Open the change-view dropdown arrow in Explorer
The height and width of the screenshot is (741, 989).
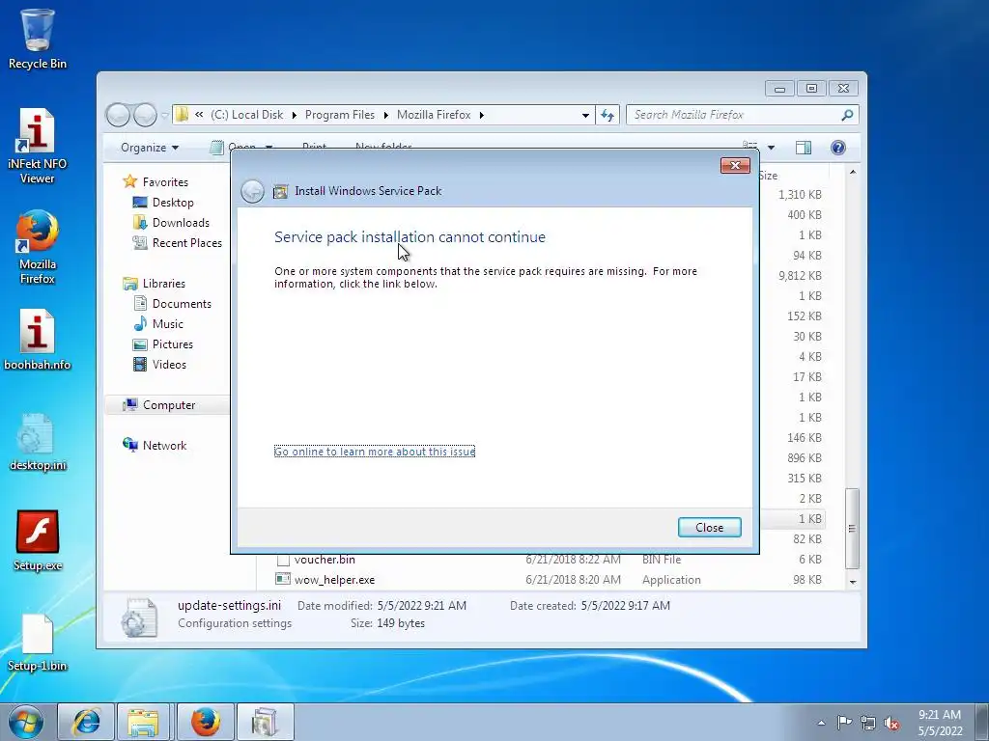coord(771,148)
